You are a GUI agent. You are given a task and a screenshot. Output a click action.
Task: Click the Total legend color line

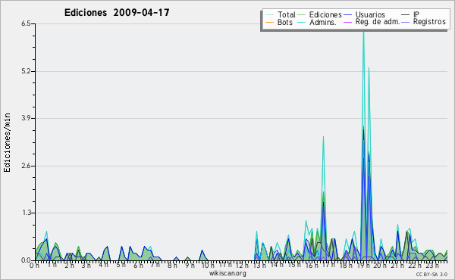click(x=269, y=15)
